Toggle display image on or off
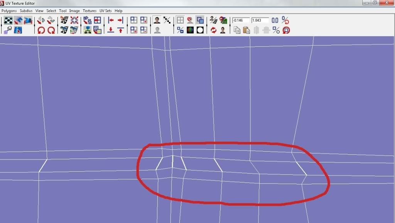 pos(157,20)
